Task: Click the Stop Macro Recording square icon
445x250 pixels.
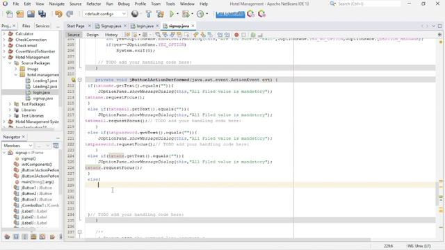Action: (243, 35)
